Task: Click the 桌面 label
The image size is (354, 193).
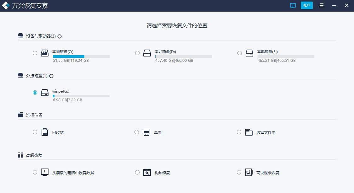Action: click(x=158, y=132)
